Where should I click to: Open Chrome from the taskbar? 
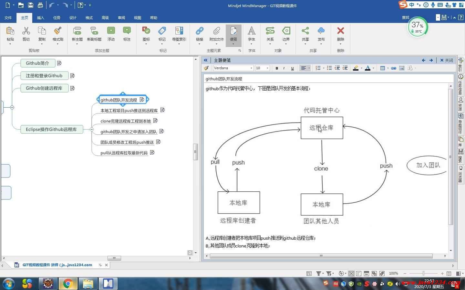point(68,284)
